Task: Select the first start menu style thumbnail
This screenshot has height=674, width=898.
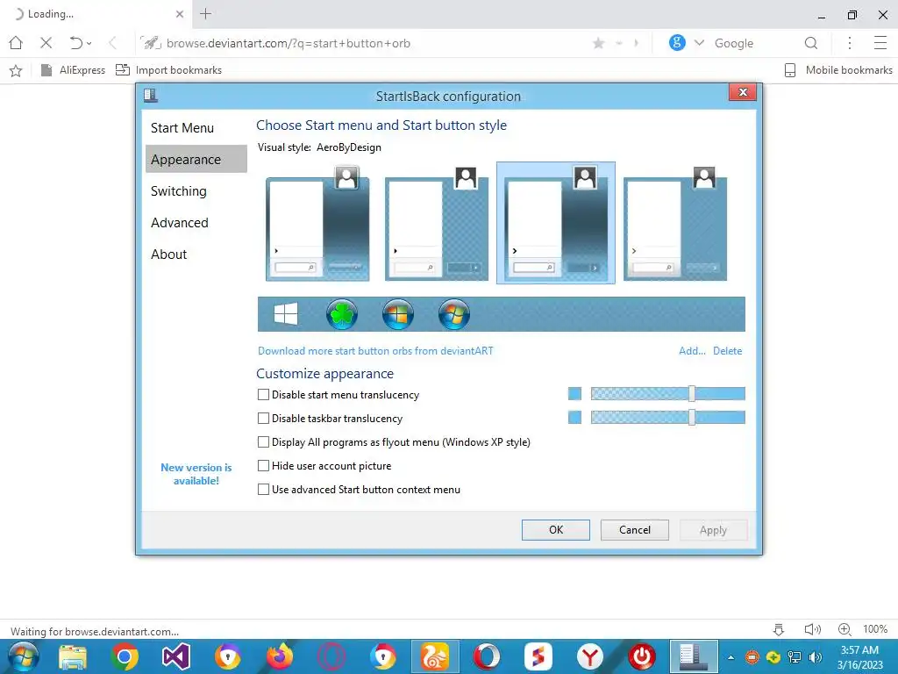Action: [317, 223]
